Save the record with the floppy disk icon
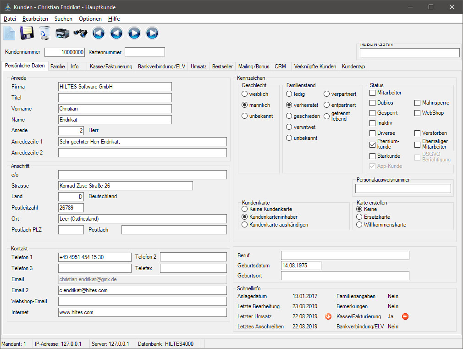The image size is (463, 349). [x=27, y=33]
